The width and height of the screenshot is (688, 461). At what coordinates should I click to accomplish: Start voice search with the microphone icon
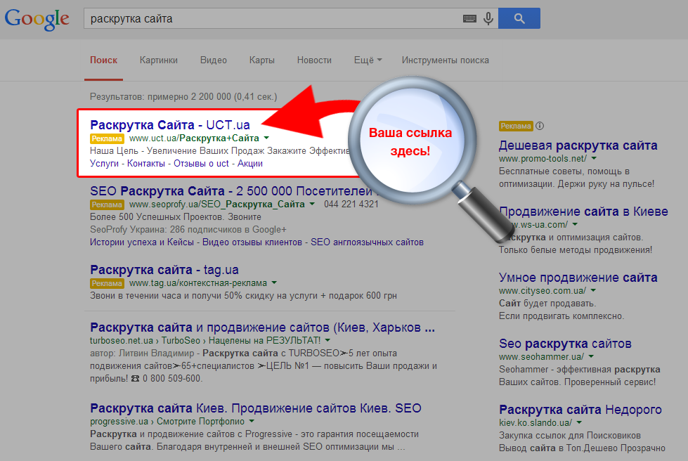click(x=488, y=18)
